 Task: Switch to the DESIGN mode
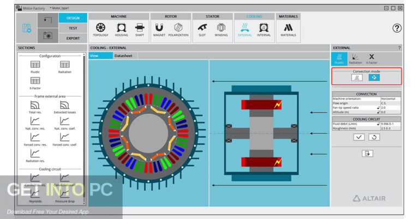[x=73, y=18]
